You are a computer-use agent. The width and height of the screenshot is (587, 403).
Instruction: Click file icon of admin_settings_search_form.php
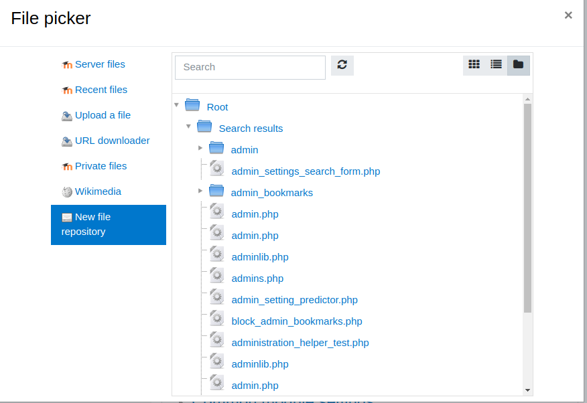click(x=216, y=168)
